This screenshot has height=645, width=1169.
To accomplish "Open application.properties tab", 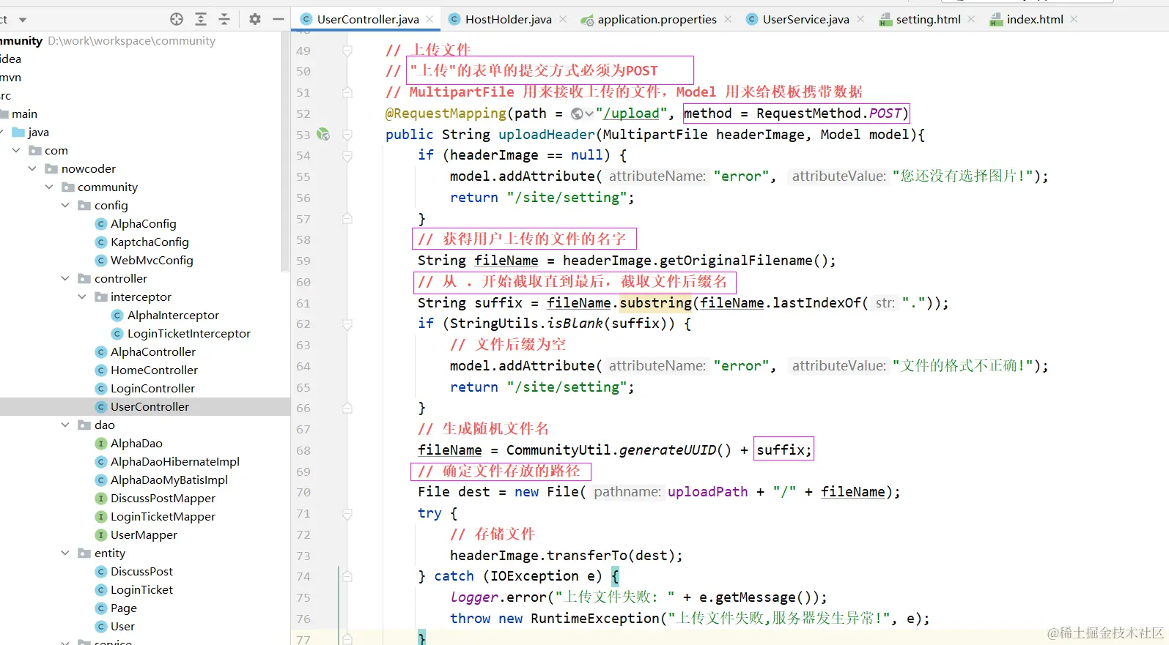I will [x=657, y=19].
